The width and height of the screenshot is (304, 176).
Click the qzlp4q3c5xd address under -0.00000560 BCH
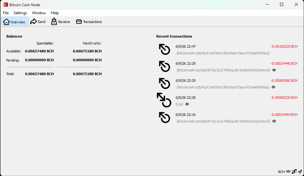(x=223, y=87)
